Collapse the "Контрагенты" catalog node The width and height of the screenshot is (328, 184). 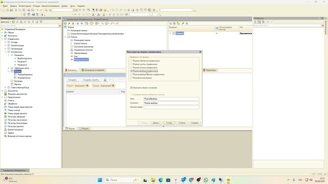coord(6,52)
